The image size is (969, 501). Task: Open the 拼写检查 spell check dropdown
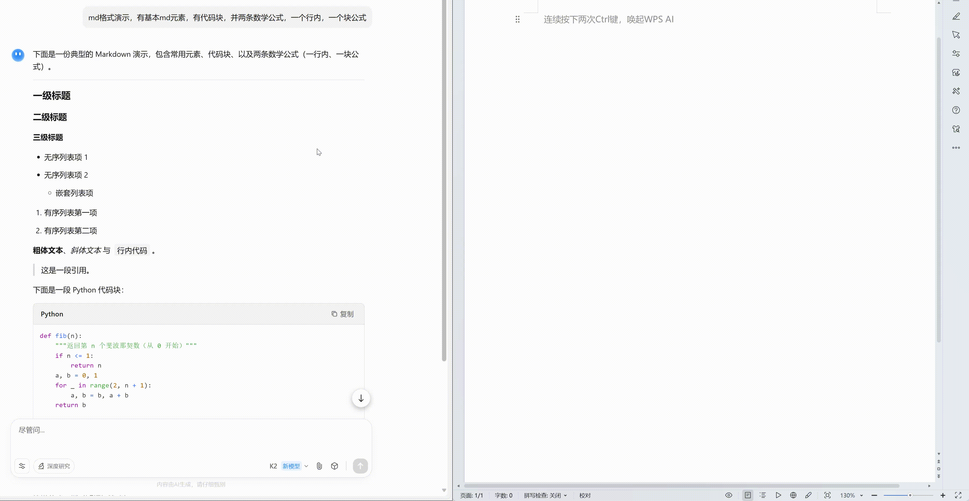point(545,495)
